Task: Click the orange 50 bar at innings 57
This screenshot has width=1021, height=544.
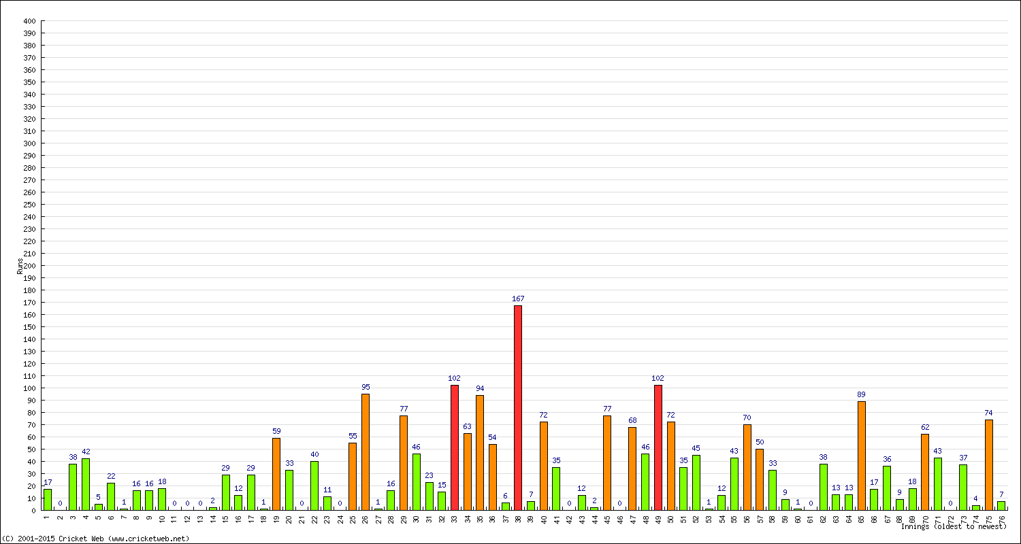Action: [x=760, y=479]
